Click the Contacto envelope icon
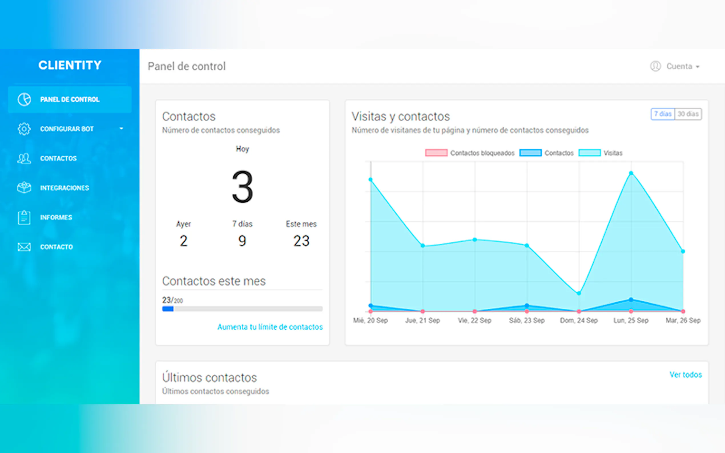The height and width of the screenshot is (453, 725). pos(24,247)
